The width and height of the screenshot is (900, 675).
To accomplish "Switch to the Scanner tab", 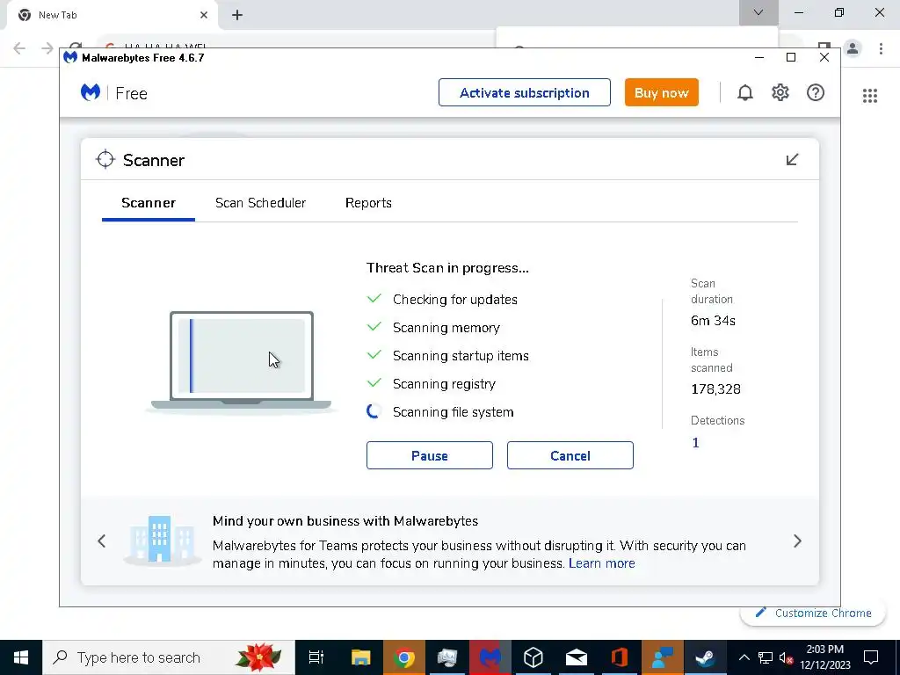I will (x=148, y=203).
